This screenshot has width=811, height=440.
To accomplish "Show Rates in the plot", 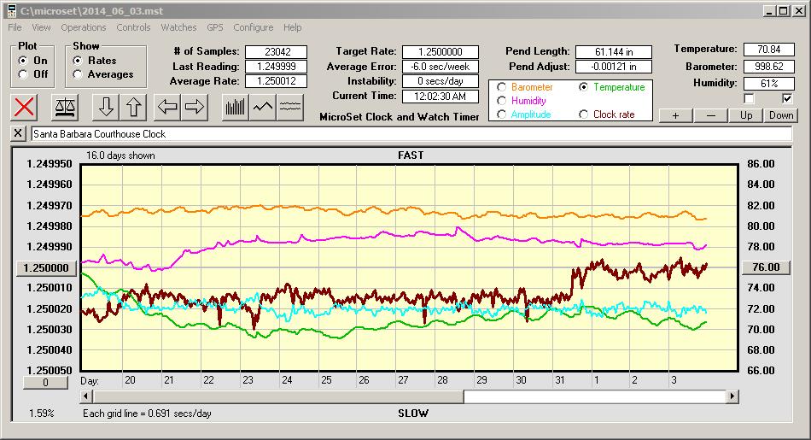I will (78, 61).
